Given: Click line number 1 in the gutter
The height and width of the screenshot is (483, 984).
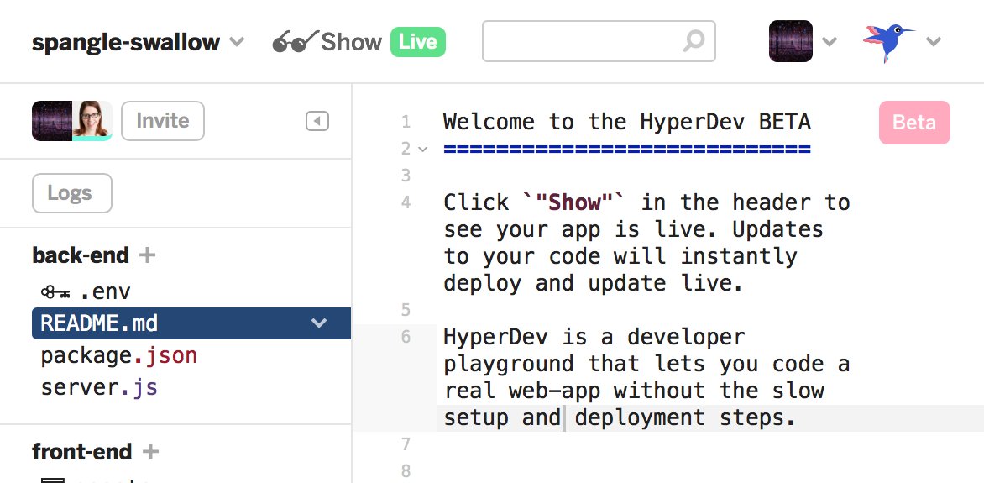Looking at the screenshot, I should coord(406,122).
